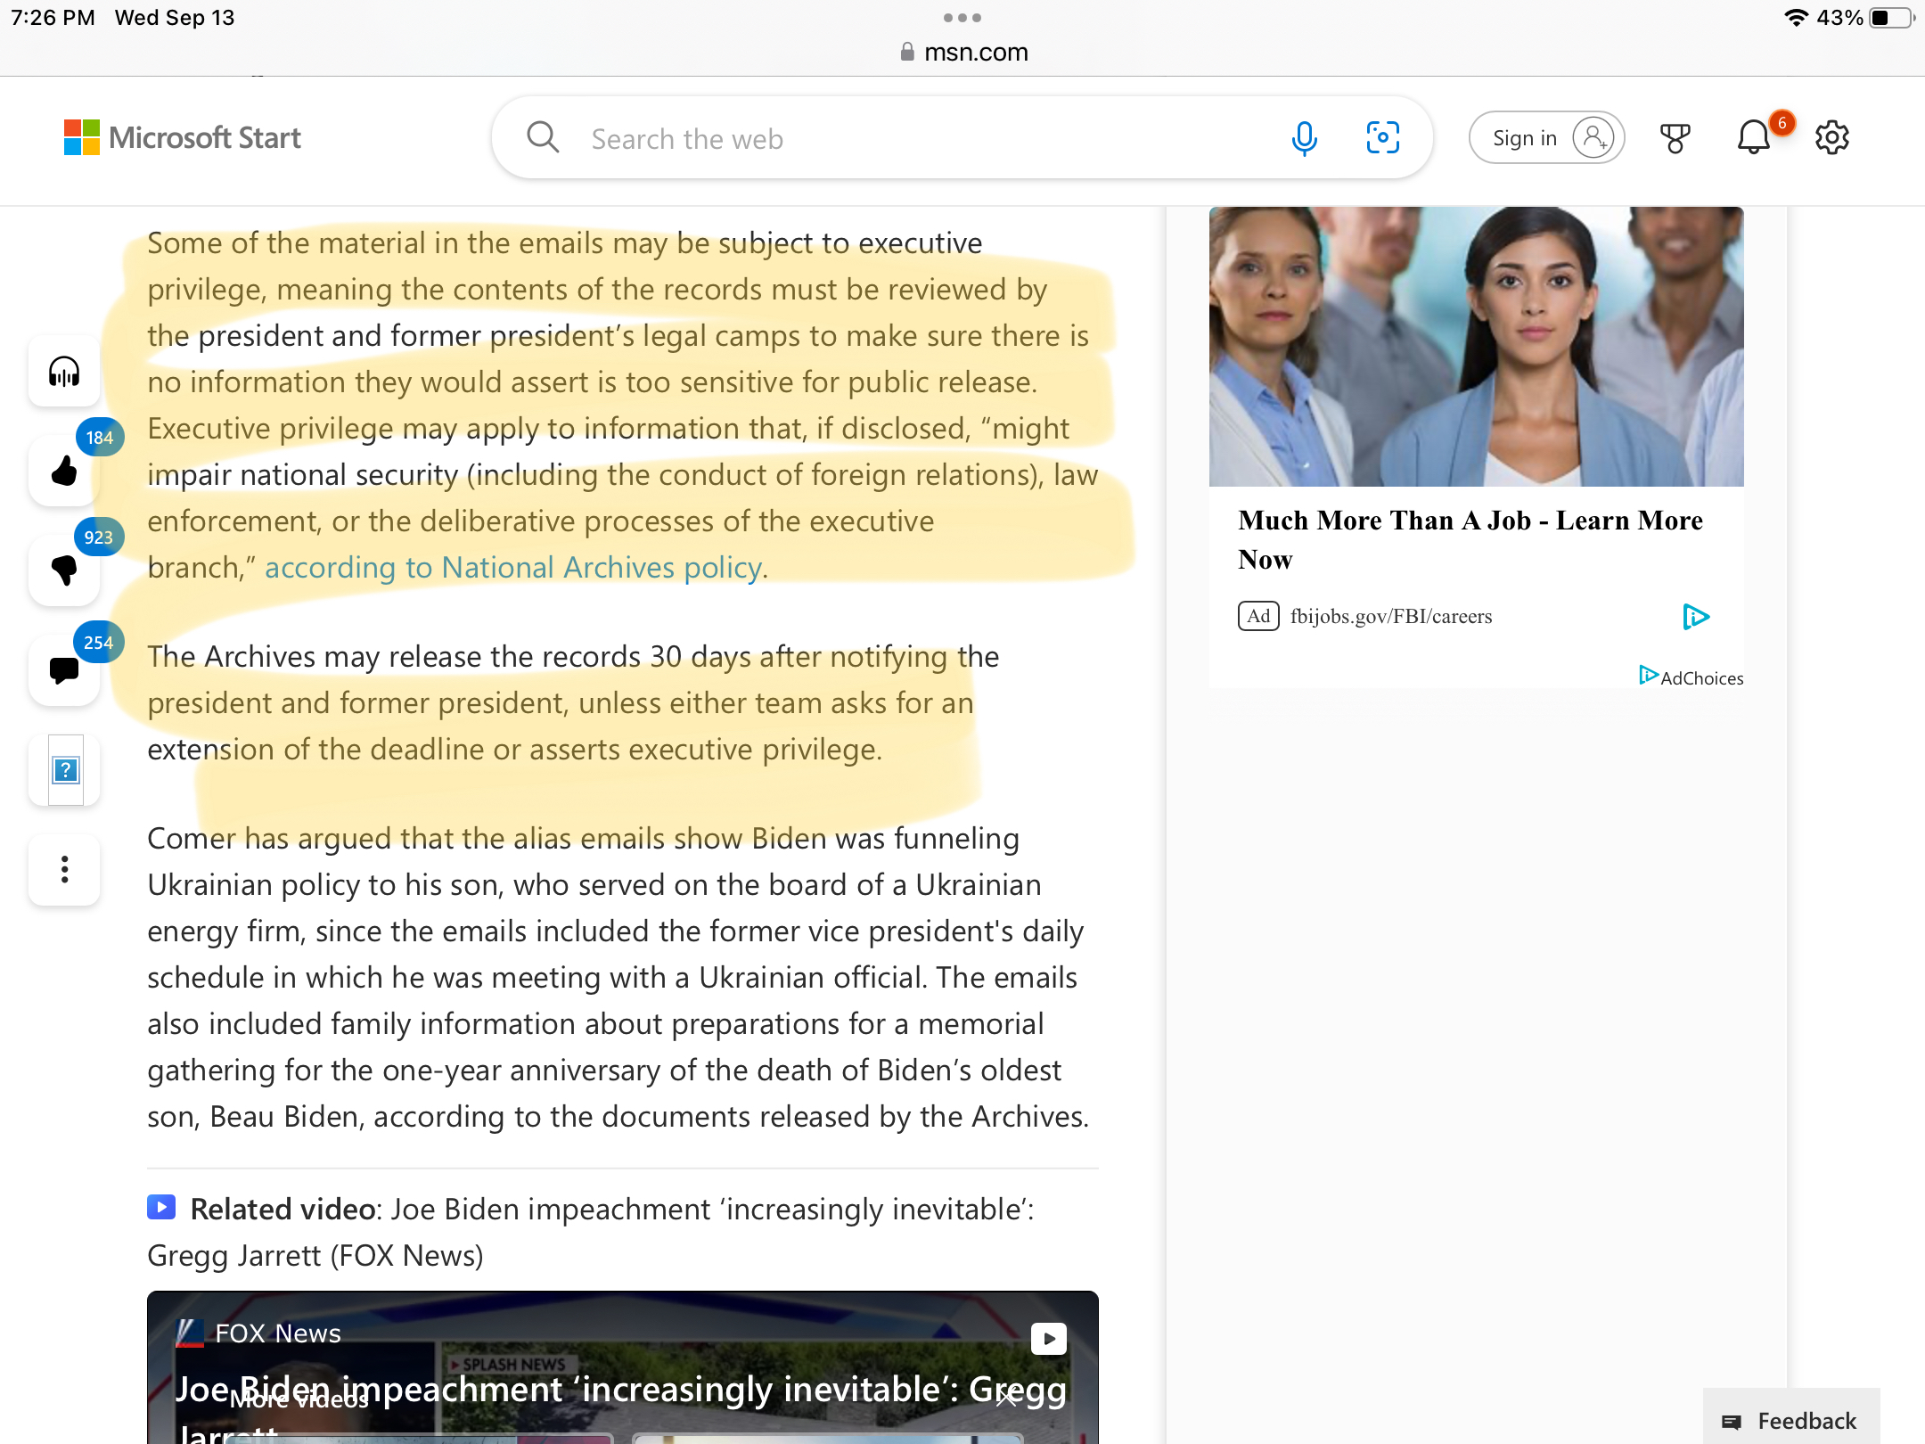Viewport: 1925px width, 1444px height.
Task: Open Much More Than A Job ad headline
Action: (x=1470, y=539)
